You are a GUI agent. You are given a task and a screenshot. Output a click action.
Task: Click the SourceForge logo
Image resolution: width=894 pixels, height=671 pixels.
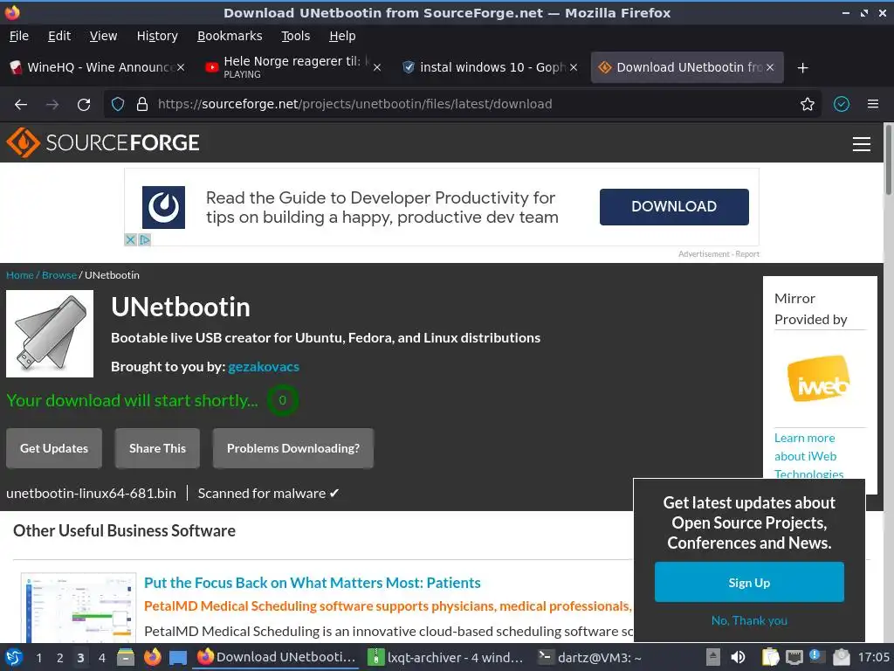click(103, 142)
